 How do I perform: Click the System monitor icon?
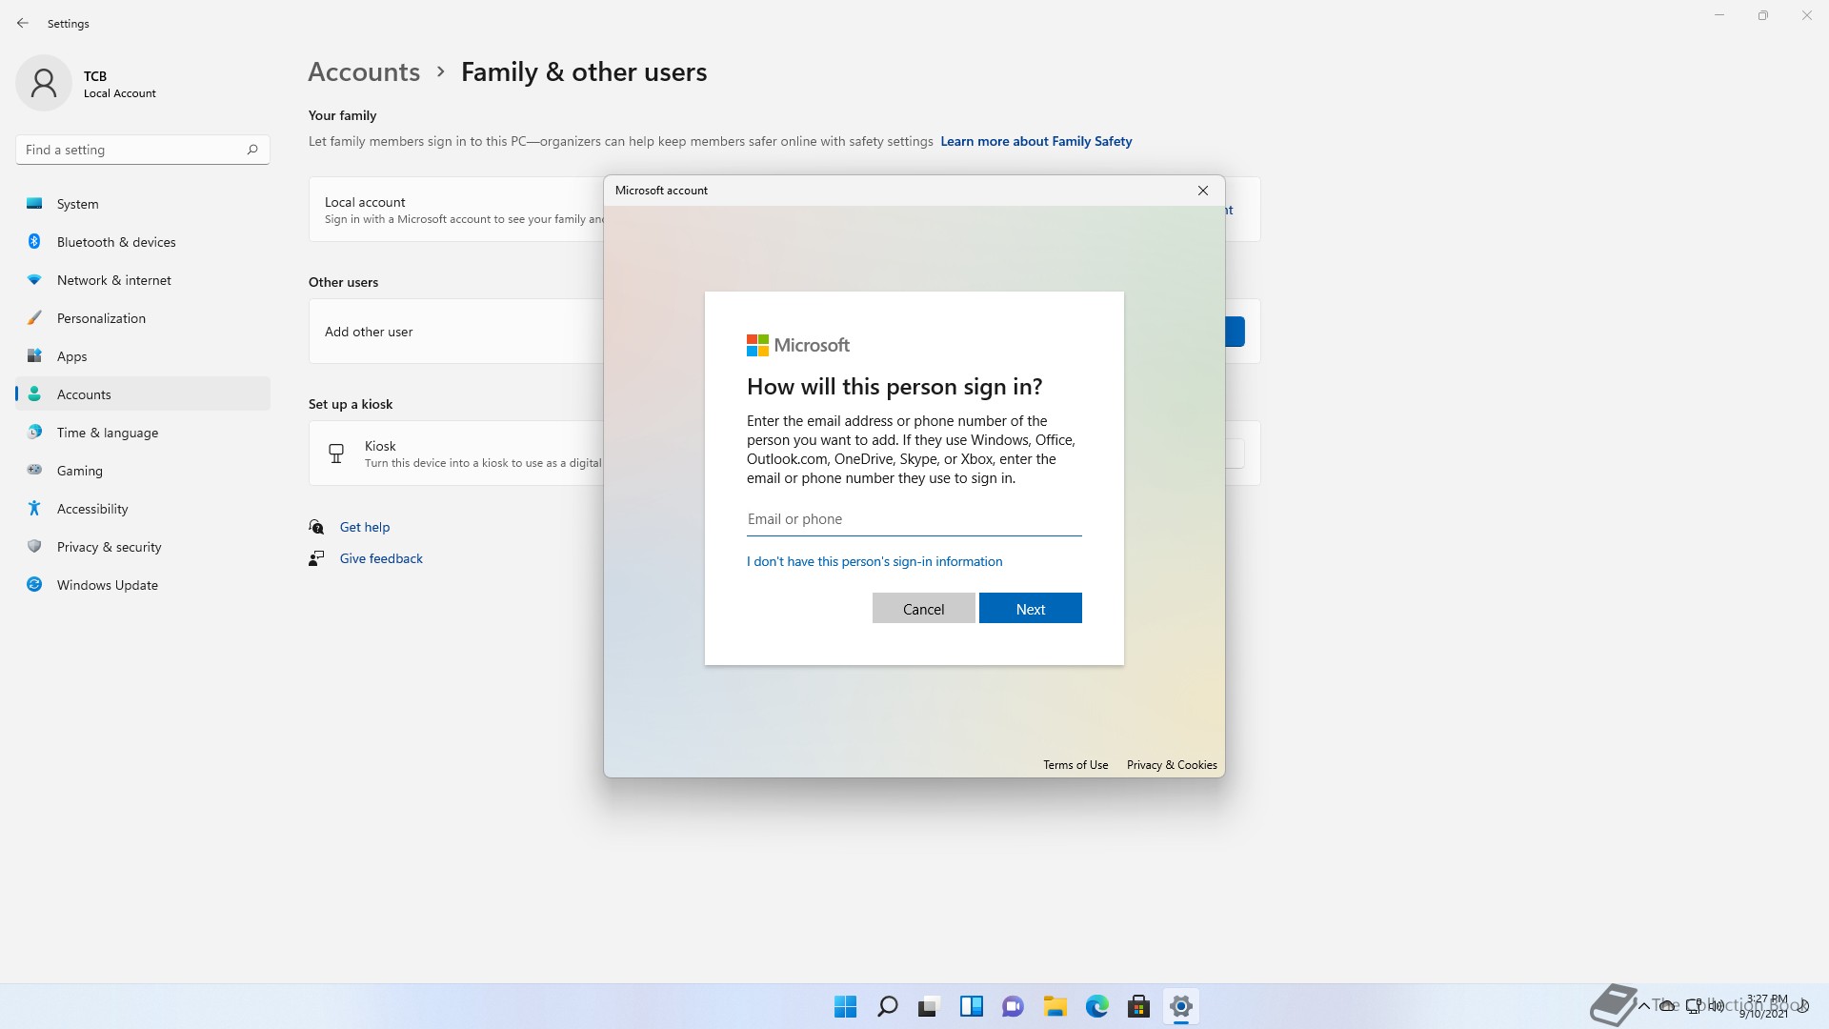pos(34,203)
